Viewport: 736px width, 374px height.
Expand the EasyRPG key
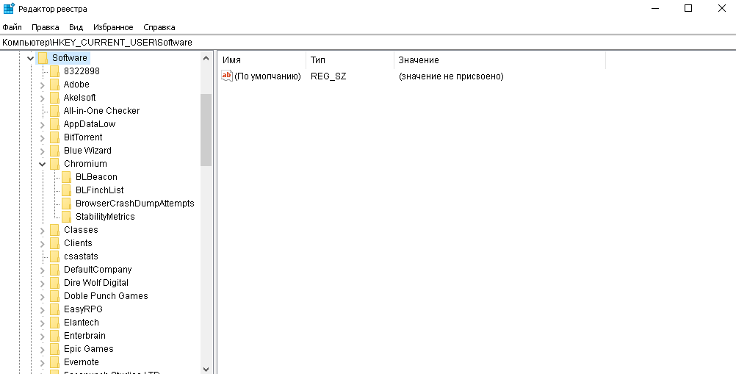(43, 310)
